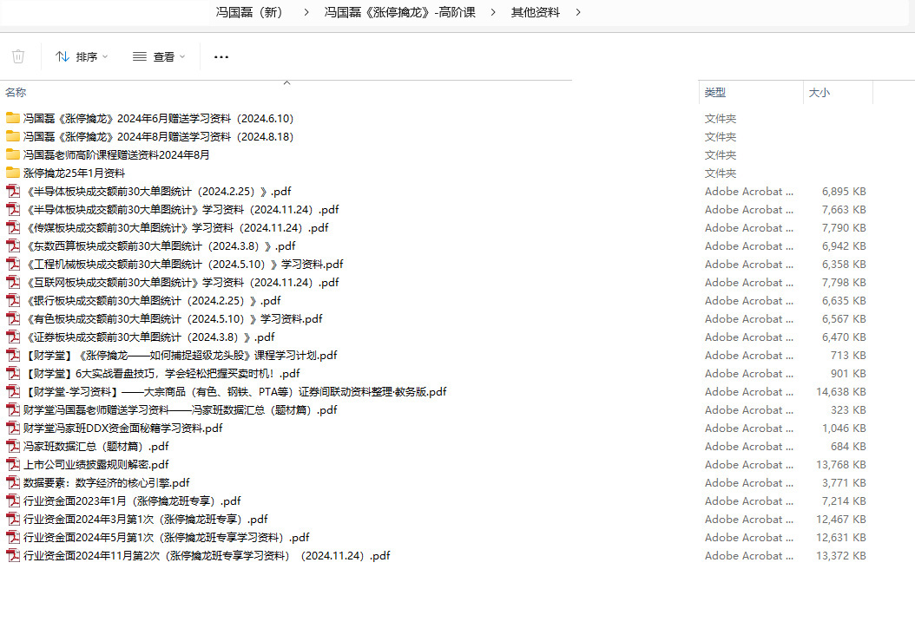Sort by 名称 column header
This screenshot has height=628, width=915.
click(x=16, y=92)
